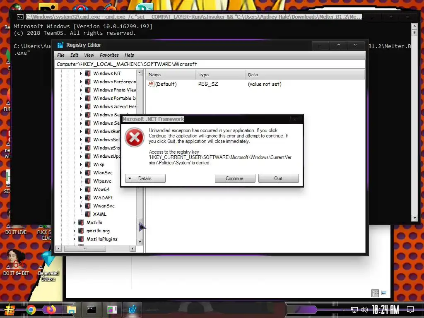Switch to the cmd taskbar button
This screenshot has height=318, width=424.
point(92,310)
